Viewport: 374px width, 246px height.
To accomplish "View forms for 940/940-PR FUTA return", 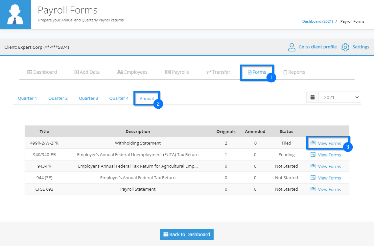I will [x=329, y=155].
